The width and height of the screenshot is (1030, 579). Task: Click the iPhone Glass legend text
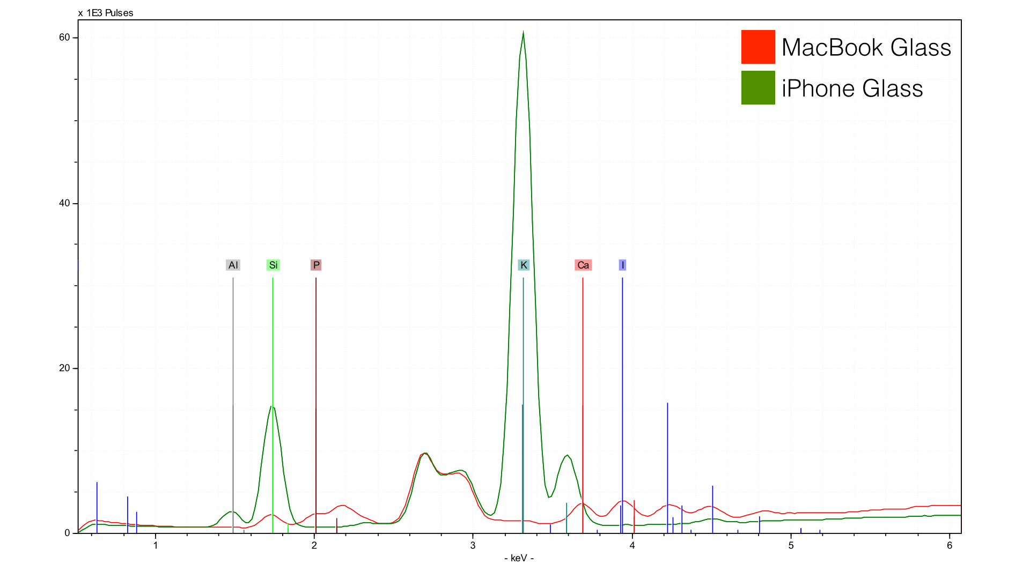852,88
